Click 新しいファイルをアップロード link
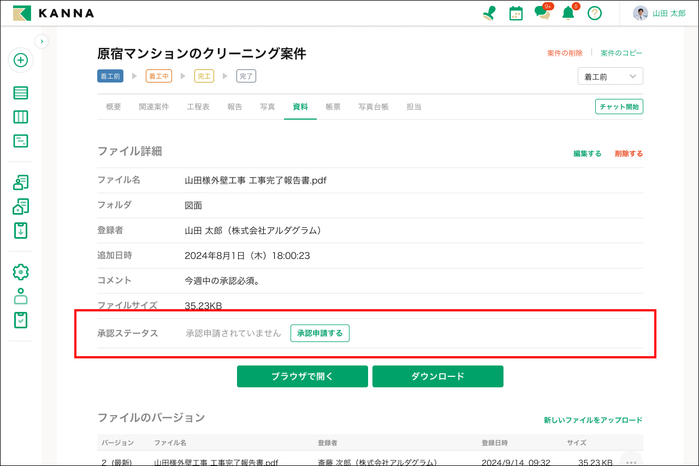This screenshot has height=466, width=699. (x=593, y=420)
